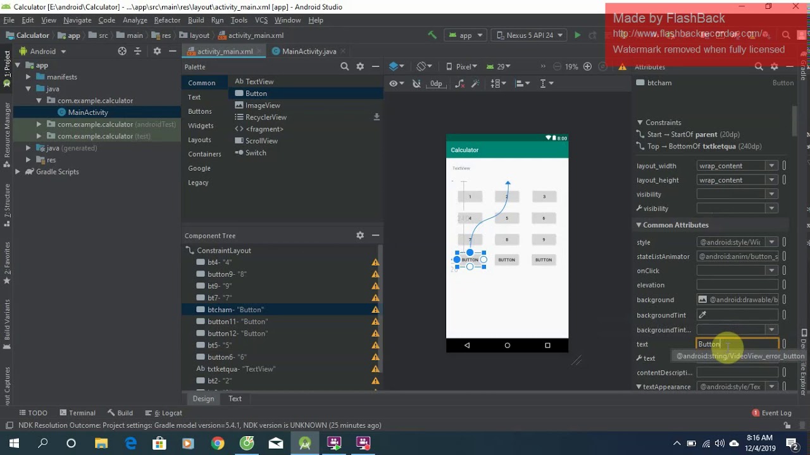This screenshot has height=455, width=810.
Task: Open the API 29 version dropdown
Action: pyautogui.click(x=499, y=66)
